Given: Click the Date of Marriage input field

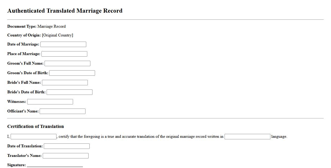Looking at the screenshot, I should tap(63, 44).
